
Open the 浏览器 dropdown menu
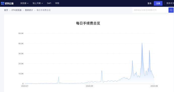point(24,3)
